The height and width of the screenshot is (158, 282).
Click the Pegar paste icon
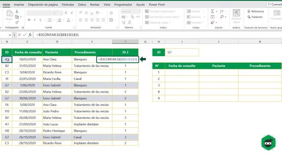point(9,14)
